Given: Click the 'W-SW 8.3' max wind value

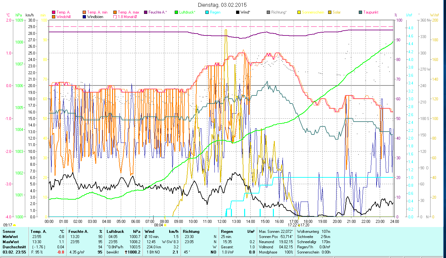Looking at the screenshot, I should [170, 242].
